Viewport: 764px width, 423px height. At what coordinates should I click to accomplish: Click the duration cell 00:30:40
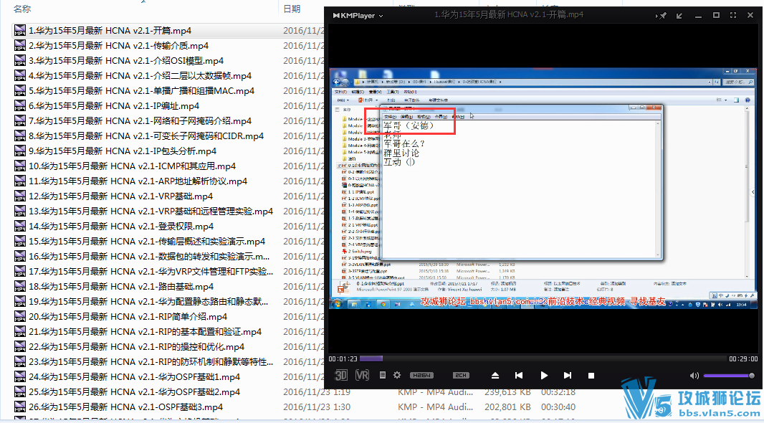click(x=558, y=407)
